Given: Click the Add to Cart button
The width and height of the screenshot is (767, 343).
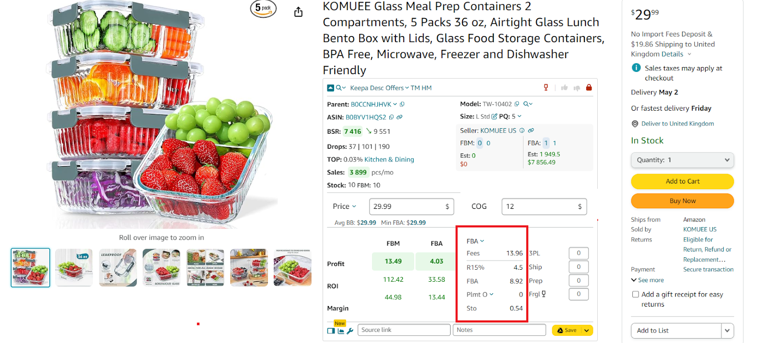Looking at the screenshot, I should pos(682,182).
